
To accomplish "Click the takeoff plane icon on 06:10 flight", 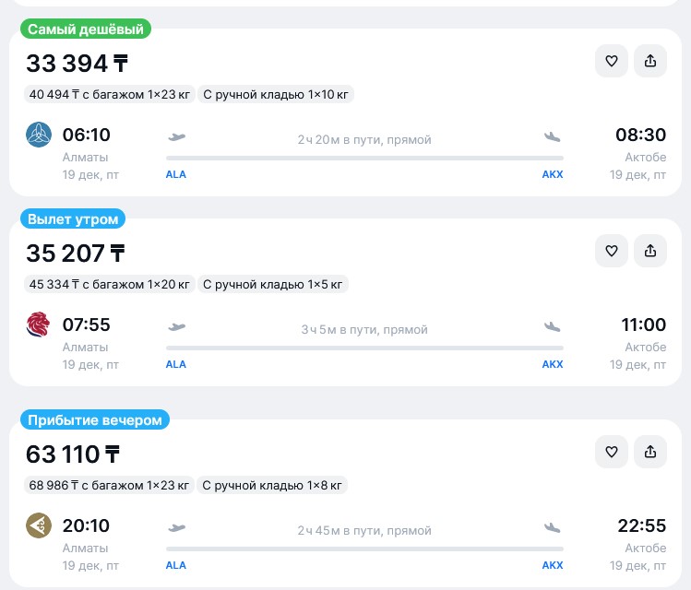I will [177, 137].
